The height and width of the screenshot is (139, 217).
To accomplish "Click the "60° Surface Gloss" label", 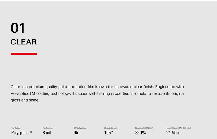I will click(80, 128).
